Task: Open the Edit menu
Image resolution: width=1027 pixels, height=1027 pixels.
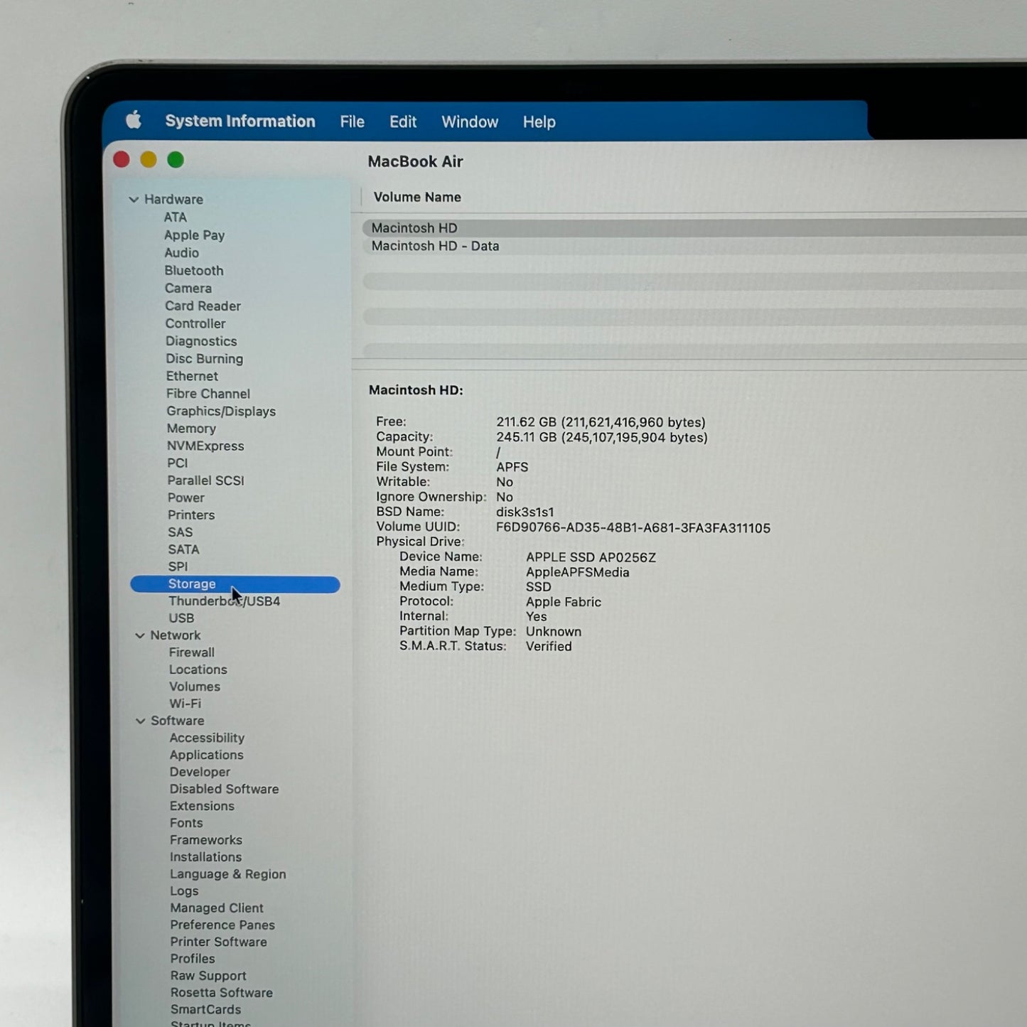Action: click(402, 122)
